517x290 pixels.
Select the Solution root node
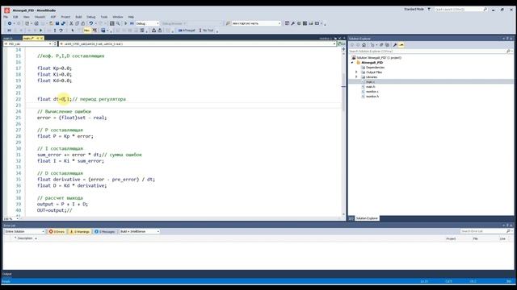click(x=379, y=57)
